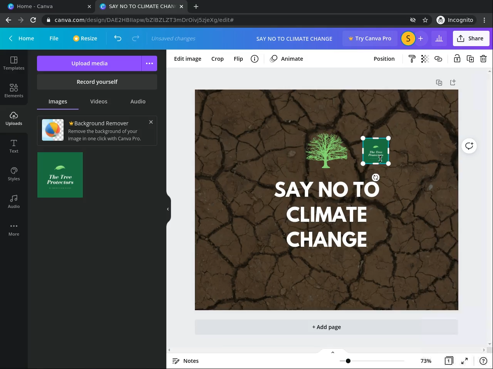Reload the browser page

click(33, 20)
